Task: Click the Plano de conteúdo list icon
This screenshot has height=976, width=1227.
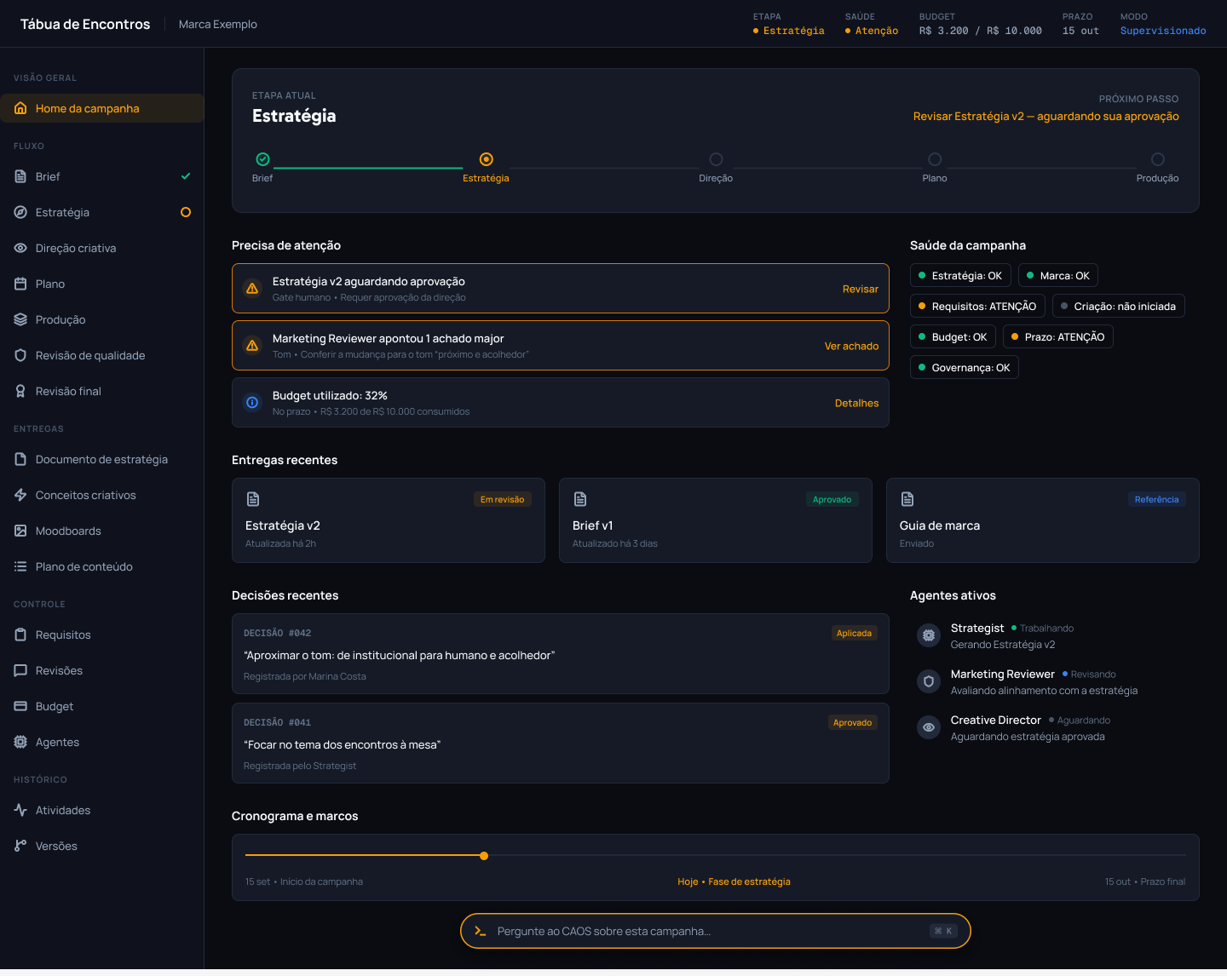Action: click(x=20, y=566)
